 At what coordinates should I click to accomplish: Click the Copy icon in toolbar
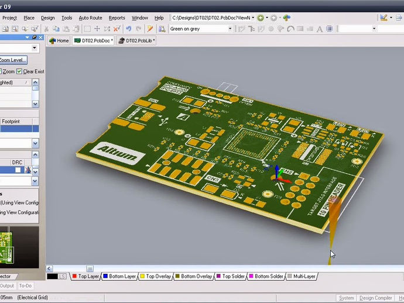(x=56, y=29)
